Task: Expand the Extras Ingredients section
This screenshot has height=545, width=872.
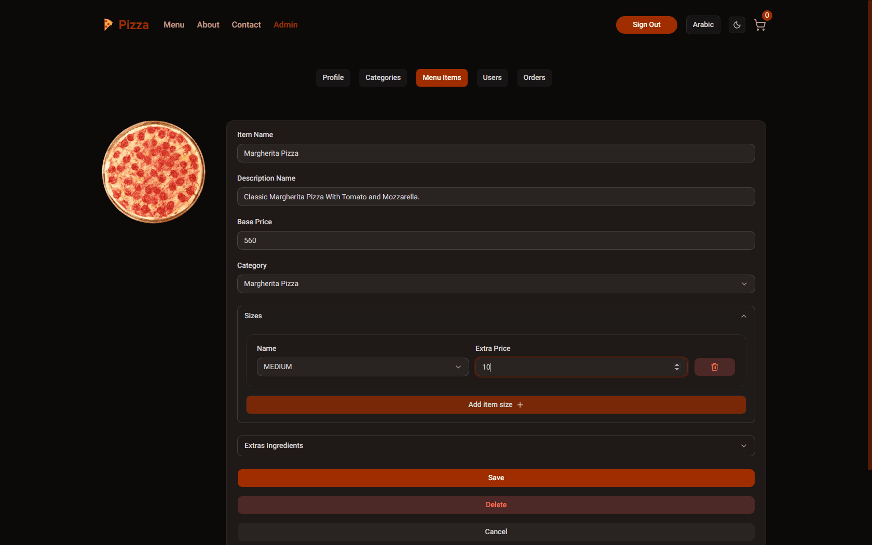Action: [496, 446]
